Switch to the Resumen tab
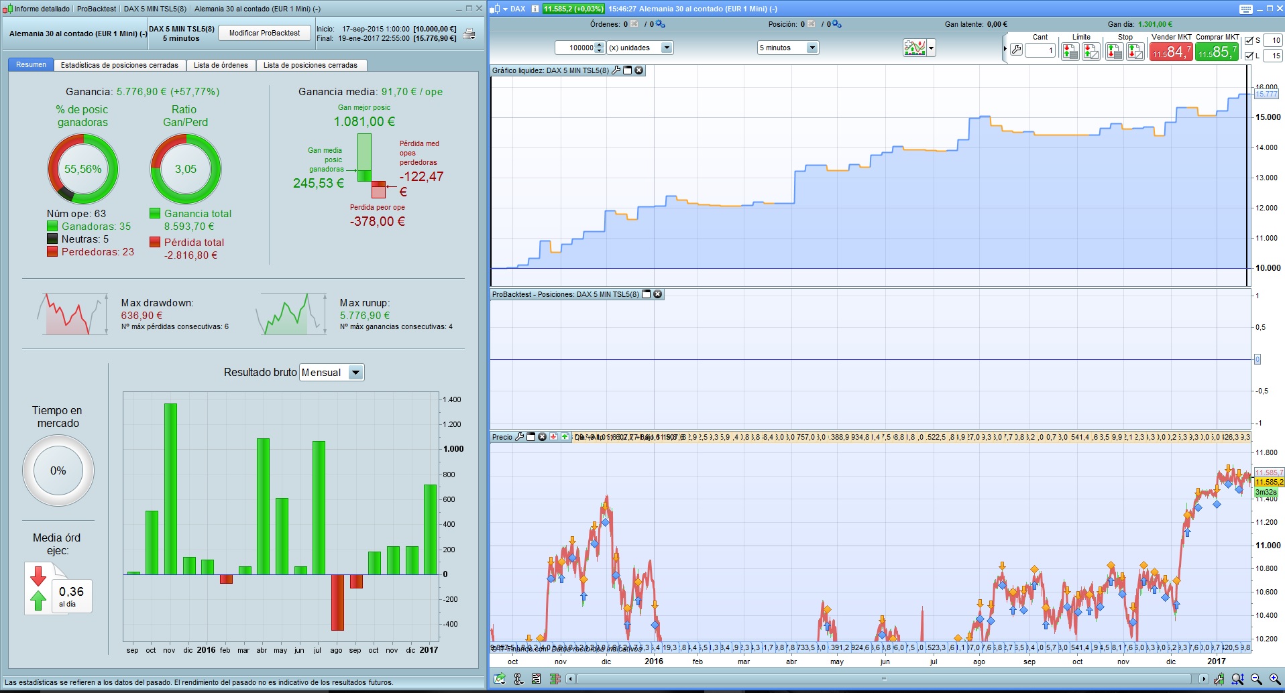This screenshot has height=693, width=1285. (31, 65)
